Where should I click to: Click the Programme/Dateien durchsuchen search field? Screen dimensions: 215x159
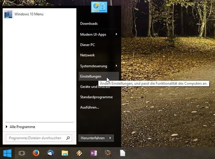pos(39,138)
